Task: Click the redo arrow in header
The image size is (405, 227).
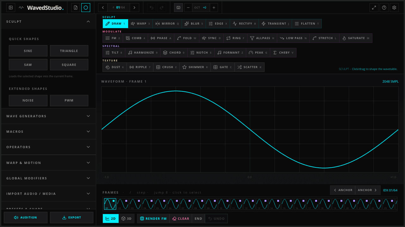Action: (x=162, y=8)
